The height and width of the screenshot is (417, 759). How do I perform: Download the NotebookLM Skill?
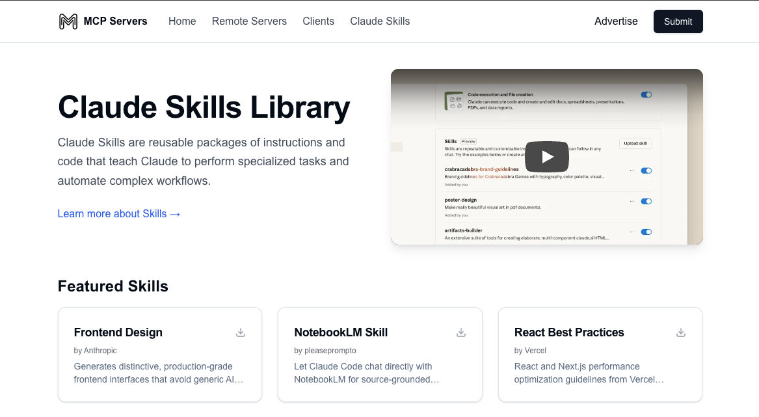point(461,332)
